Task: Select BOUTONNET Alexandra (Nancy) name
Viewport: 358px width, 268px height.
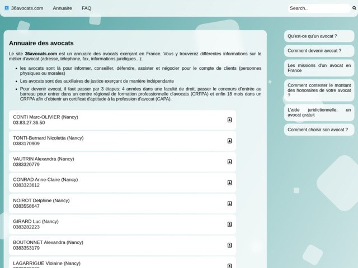Action: 48,242
